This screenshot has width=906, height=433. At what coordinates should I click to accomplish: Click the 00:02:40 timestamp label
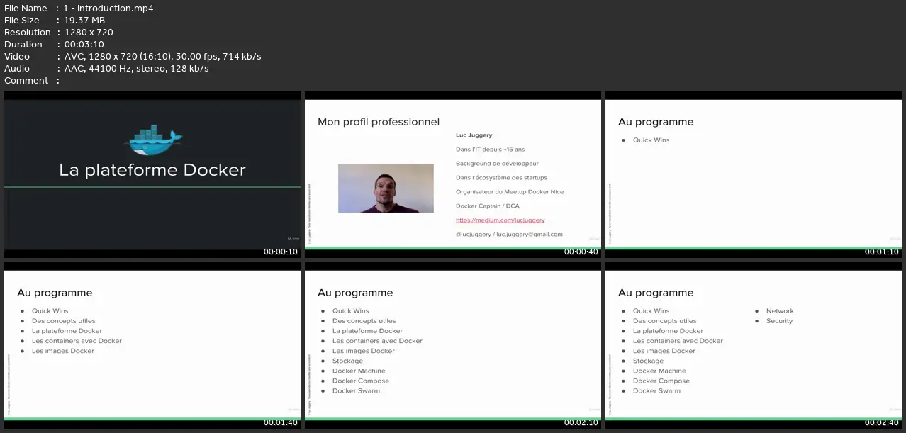pyautogui.click(x=881, y=422)
